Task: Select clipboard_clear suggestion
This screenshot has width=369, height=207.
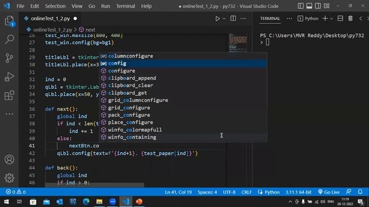Action: click(x=183, y=86)
